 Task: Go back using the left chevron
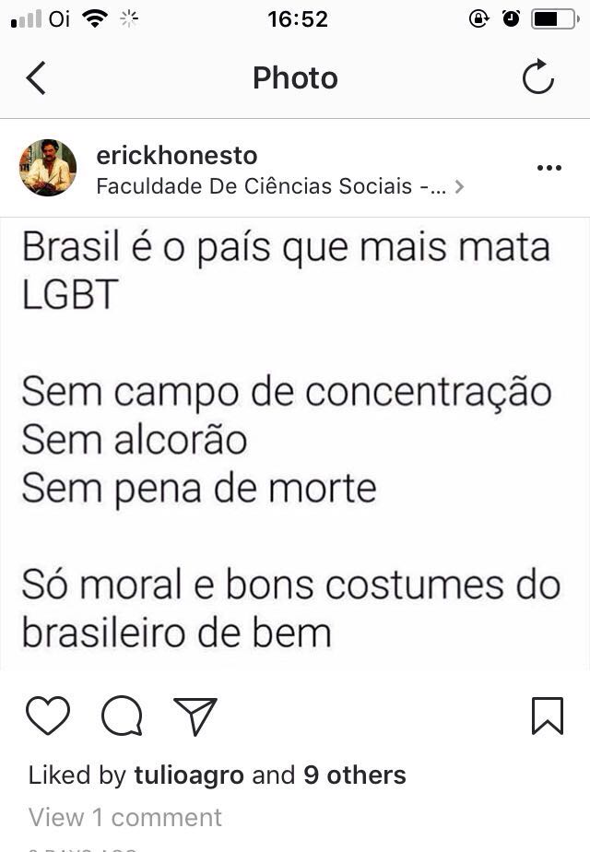tap(36, 78)
